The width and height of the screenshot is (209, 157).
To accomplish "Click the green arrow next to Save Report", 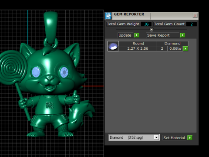I will [182, 35].
